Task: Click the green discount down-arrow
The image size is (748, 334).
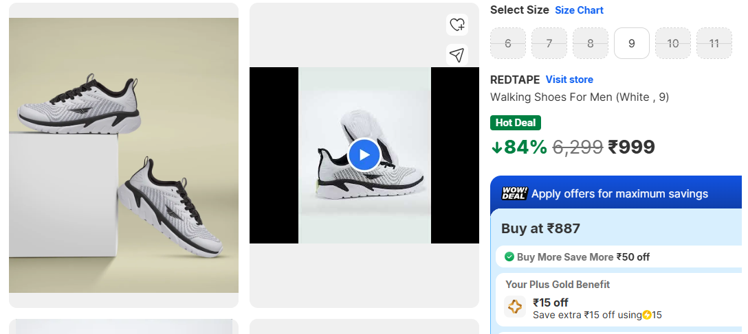Action: (x=496, y=147)
